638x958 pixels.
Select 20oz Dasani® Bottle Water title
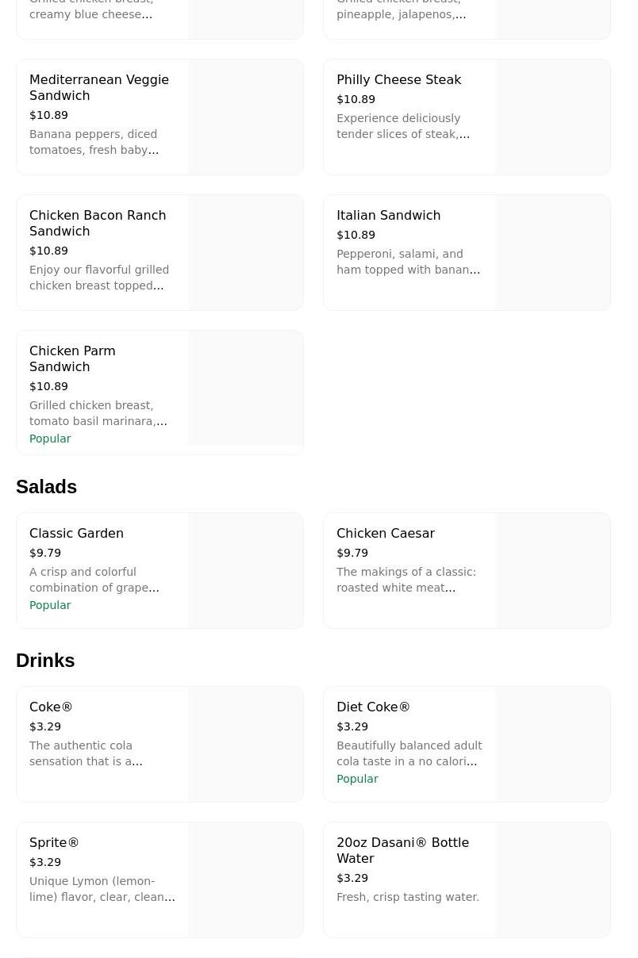click(402, 850)
